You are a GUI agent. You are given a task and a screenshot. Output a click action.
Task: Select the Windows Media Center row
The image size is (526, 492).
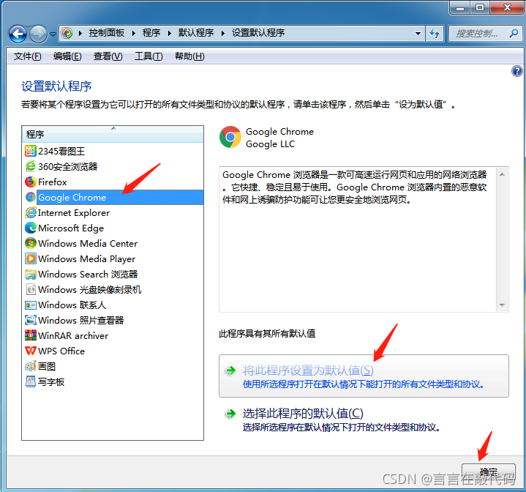(113, 243)
